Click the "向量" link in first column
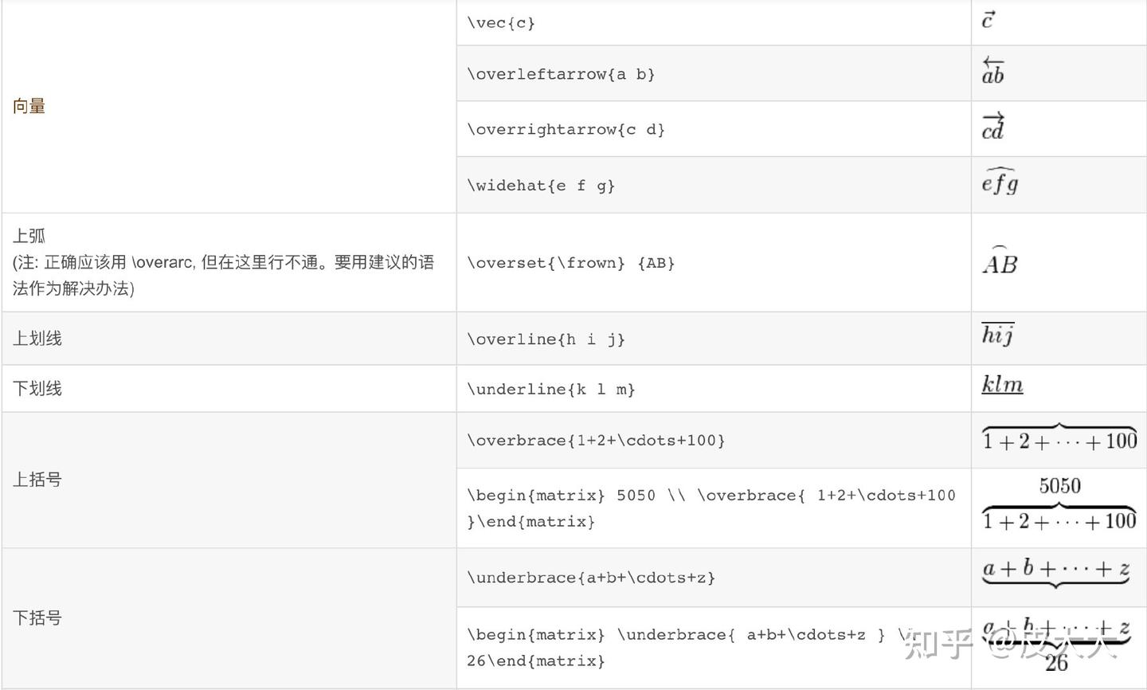Viewport: 1147px width, 690px height. pyautogui.click(x=29, y=106)
